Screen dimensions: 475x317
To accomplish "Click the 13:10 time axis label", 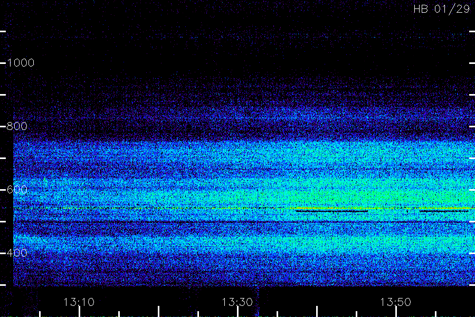I will click(79, 302).
